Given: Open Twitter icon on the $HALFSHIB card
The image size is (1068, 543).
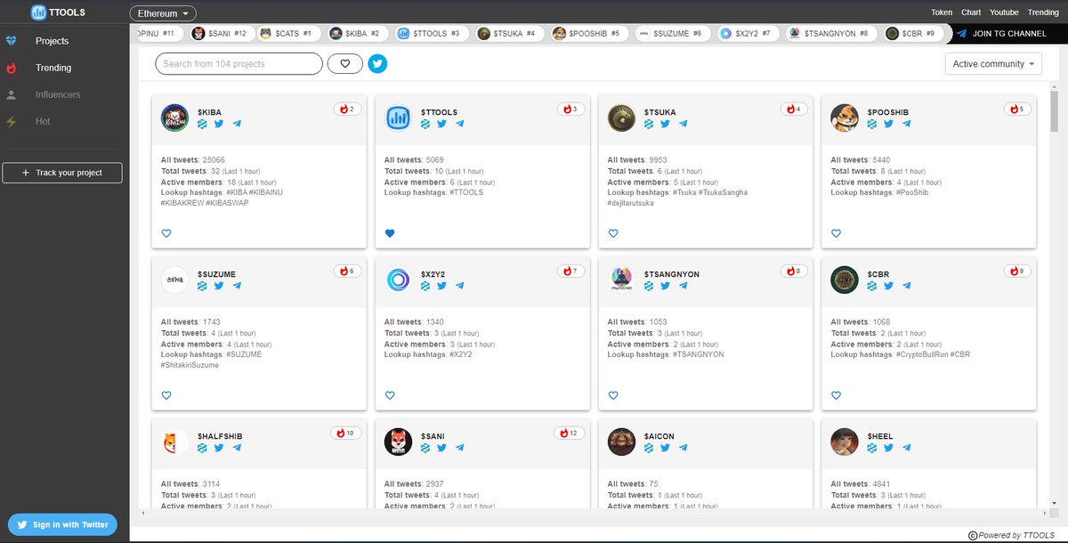Looking at the screenshot, I should [x=219, y=448].
